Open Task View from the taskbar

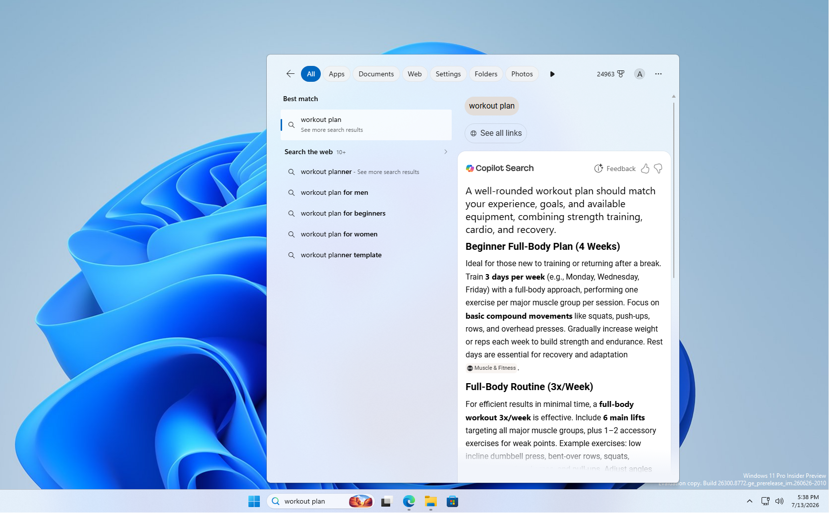[x=387, y=502]
